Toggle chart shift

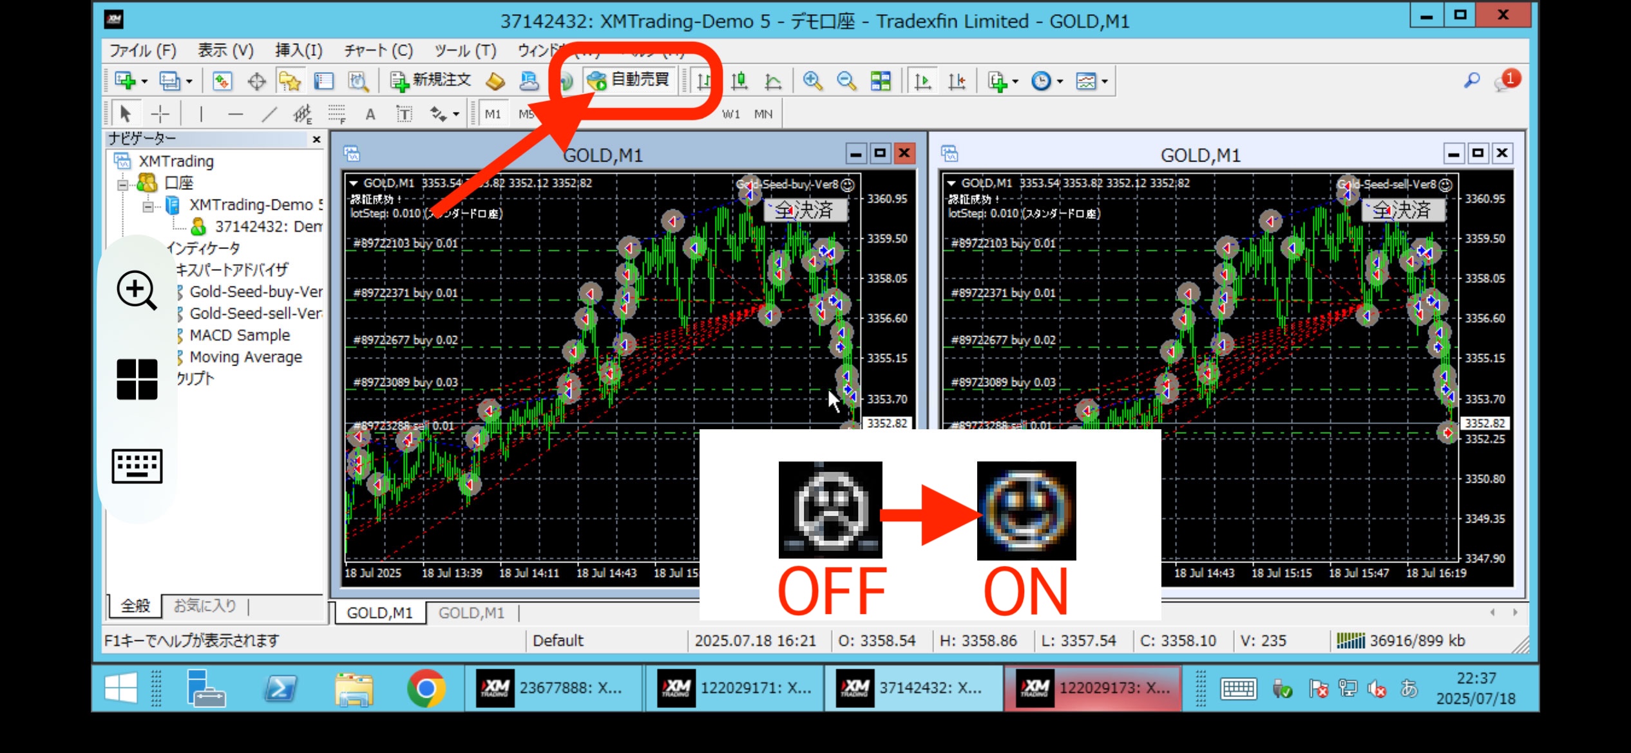957,81
